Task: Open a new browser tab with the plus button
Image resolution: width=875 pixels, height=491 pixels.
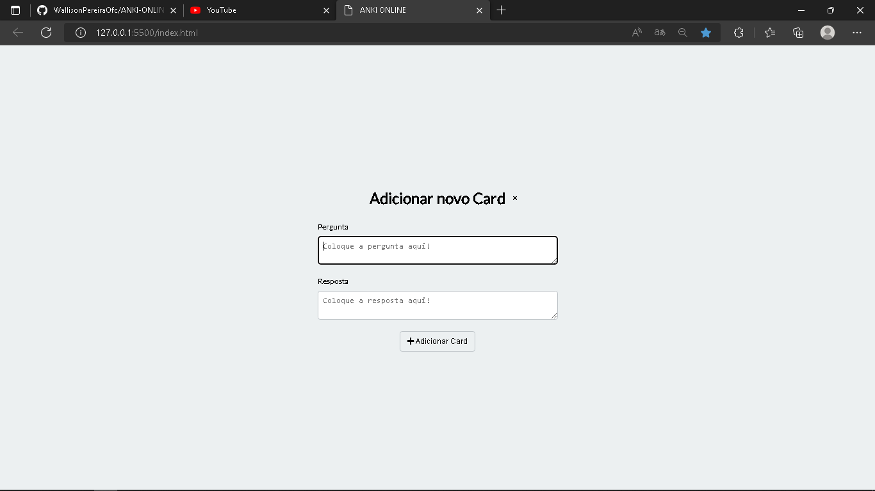Action: point(501,10)
